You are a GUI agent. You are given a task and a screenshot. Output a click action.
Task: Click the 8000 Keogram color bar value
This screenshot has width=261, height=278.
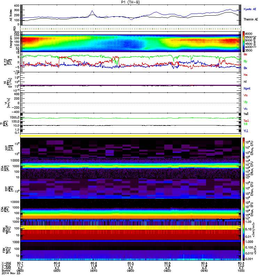[x=248, y=34]
